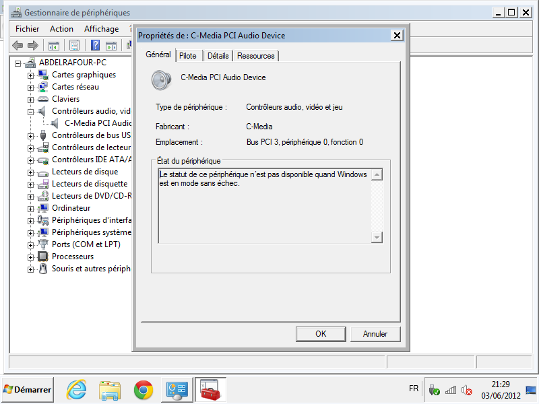The image size is (539, 404).
Task: Click the network signal bars tray icon
Action: pos(451,390)
